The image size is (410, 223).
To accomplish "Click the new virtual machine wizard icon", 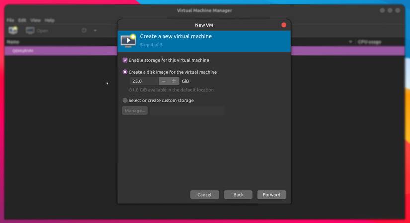I will pyautogui.click(x=128, y=41).
